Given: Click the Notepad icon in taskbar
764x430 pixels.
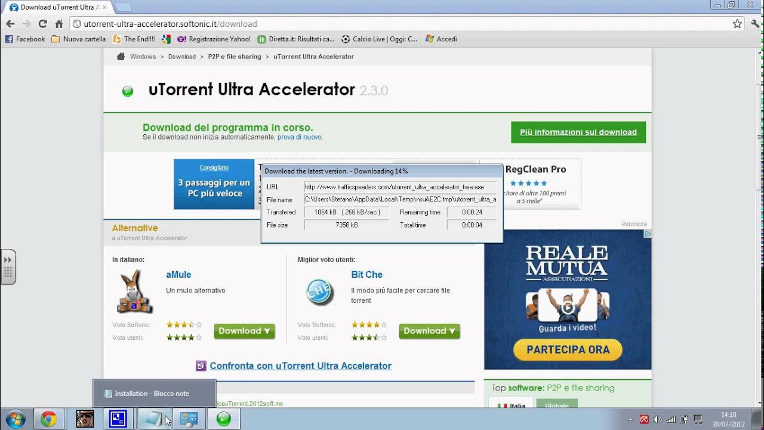Looking at the screenshot, I should pos(154,419).
